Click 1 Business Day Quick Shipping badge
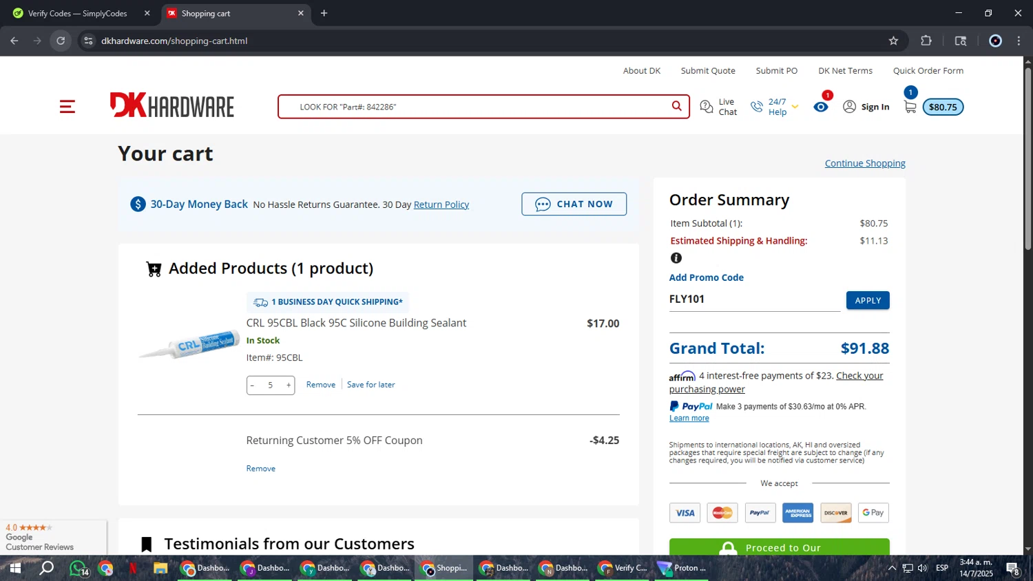The image size is (1033, 581). [x=328, y=302]
